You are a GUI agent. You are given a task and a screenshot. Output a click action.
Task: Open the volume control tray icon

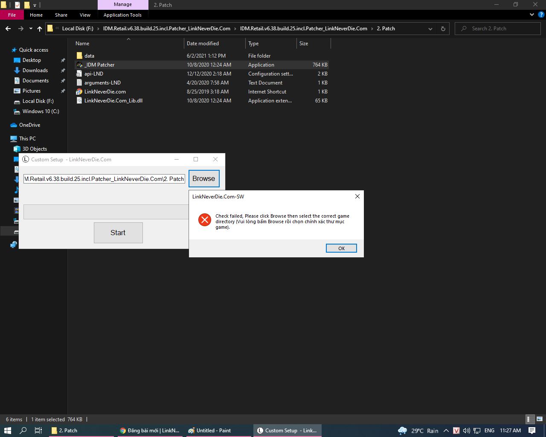coord(466,431)
